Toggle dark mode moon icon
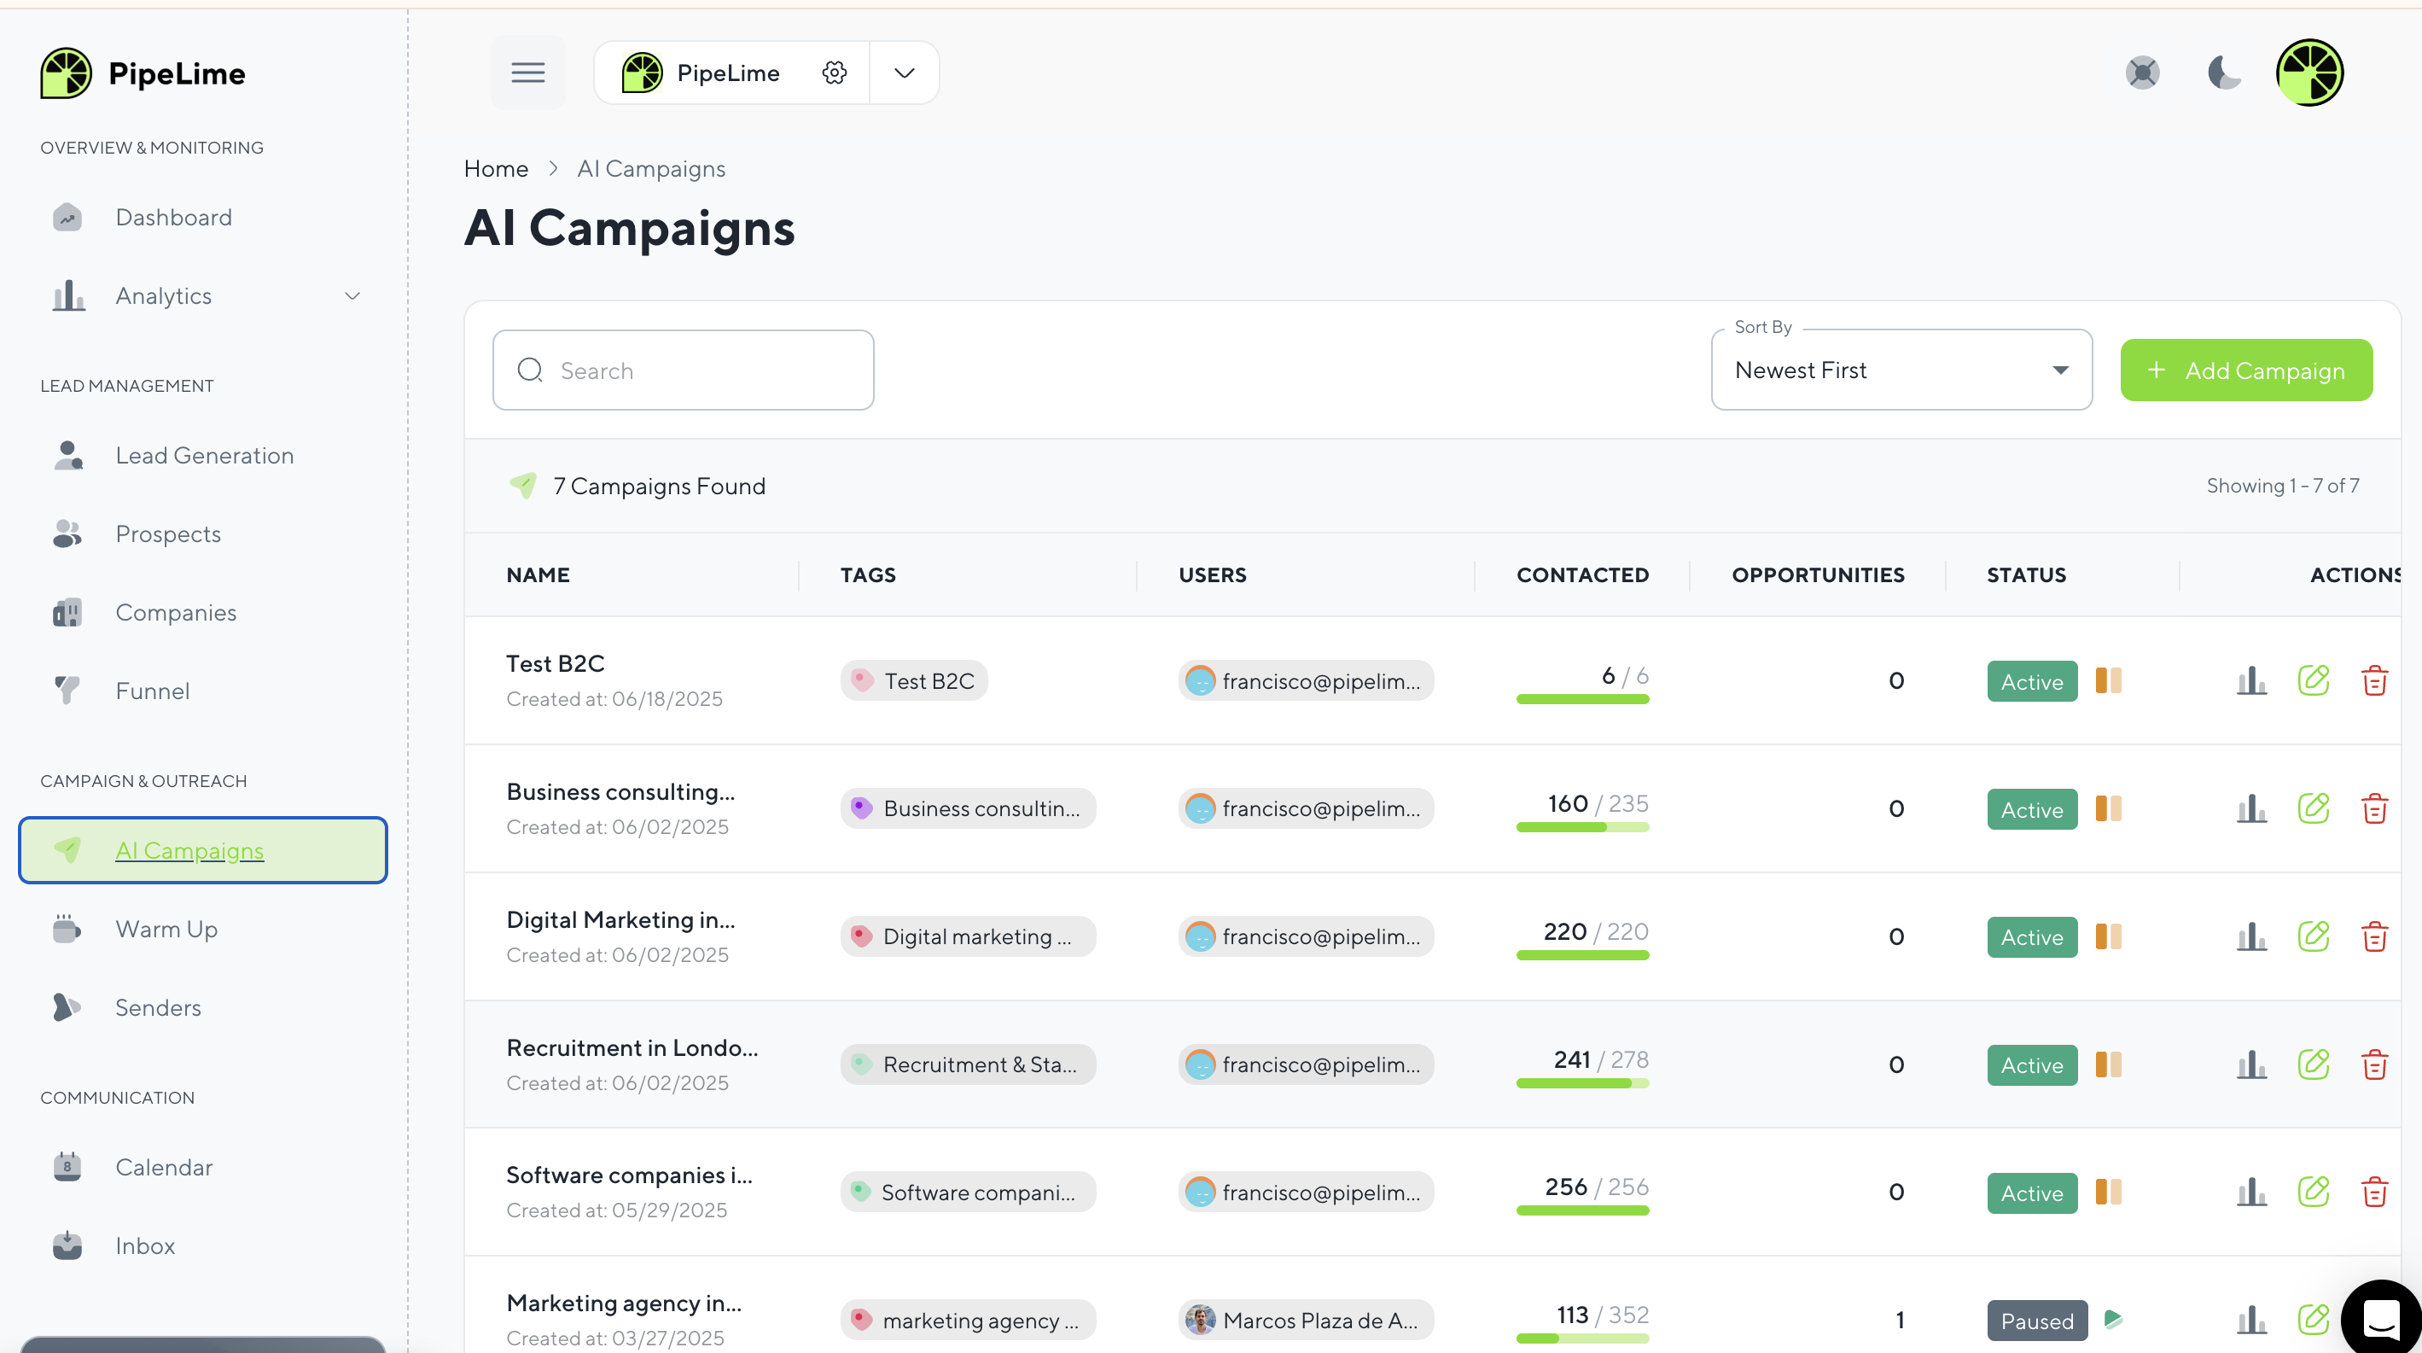Screen dimensions: 2422x1353 pos(2224,73)
